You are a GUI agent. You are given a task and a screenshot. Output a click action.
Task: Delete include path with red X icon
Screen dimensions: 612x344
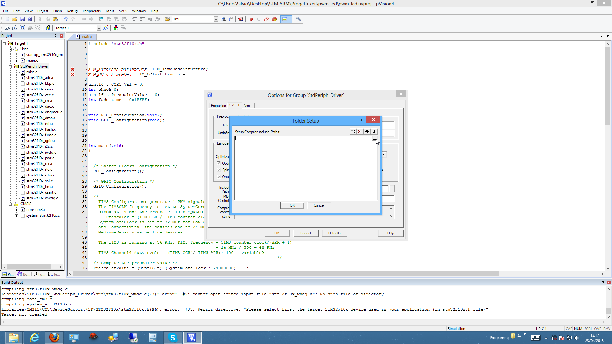360,132
